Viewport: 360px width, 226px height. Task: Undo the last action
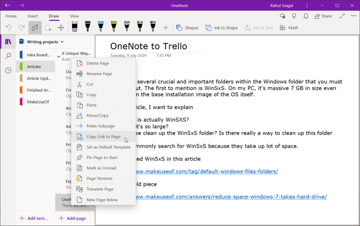[x=9, y=28]
